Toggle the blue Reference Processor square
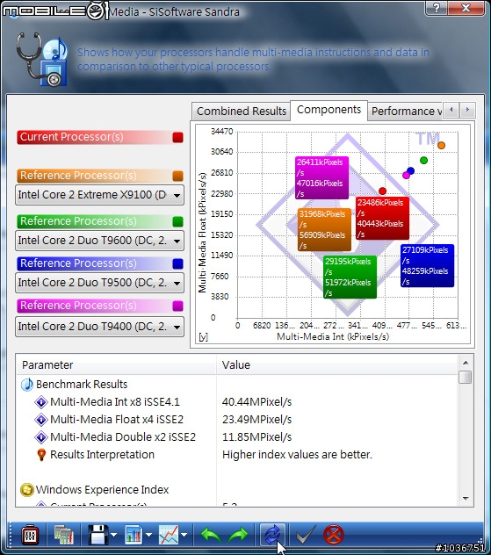The height and width of the screenshot is (555, 491). point(177,263)
